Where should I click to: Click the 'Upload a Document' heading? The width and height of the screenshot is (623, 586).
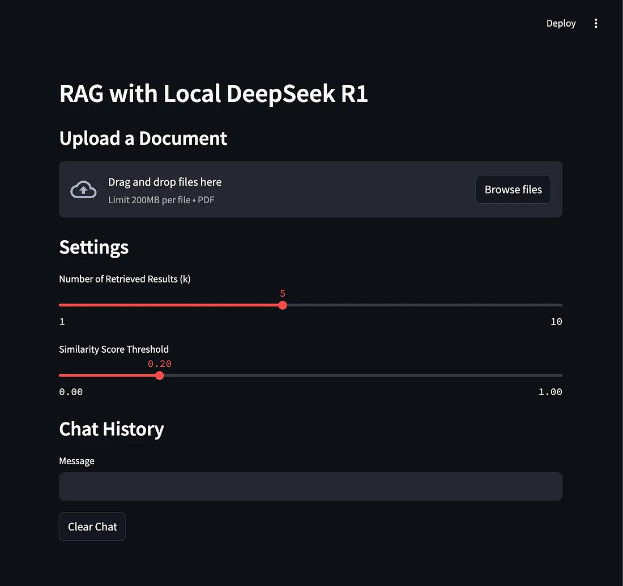[143, 139]
